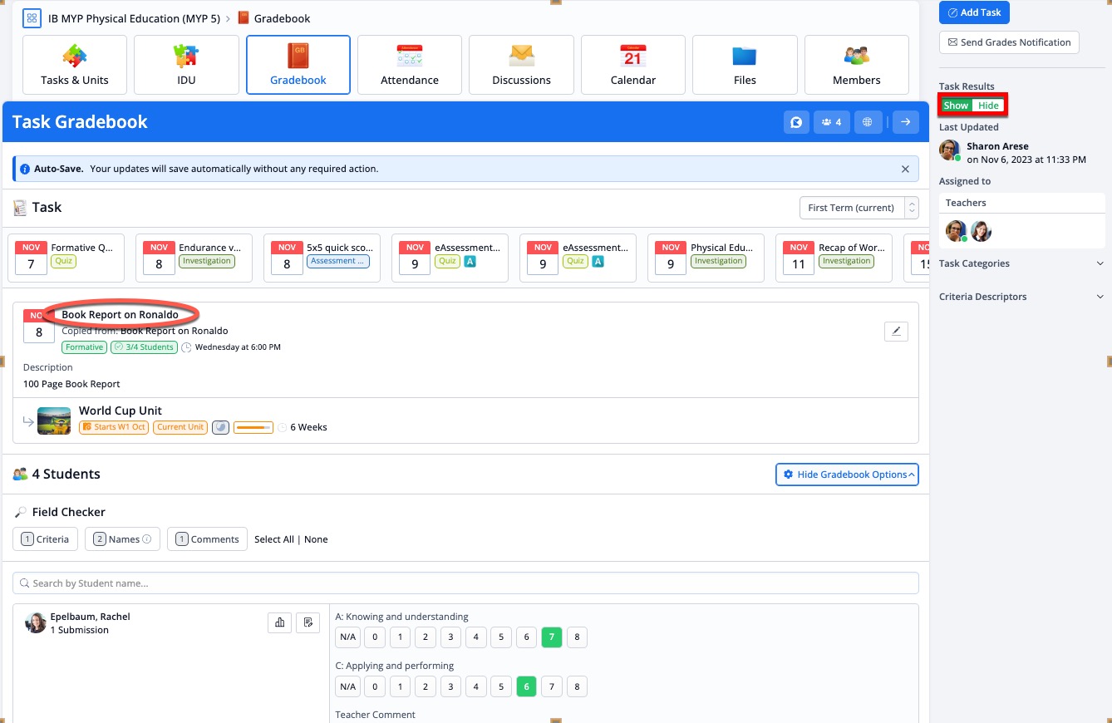Switch to the Attendance tab

tap(410, 65)
